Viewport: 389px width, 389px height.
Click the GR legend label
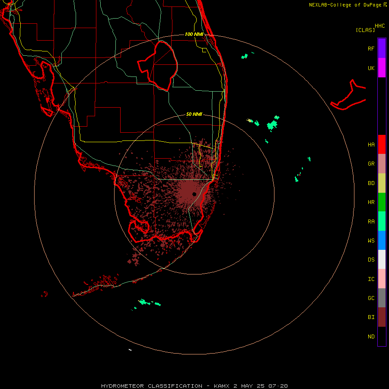[x=371, y=164]
